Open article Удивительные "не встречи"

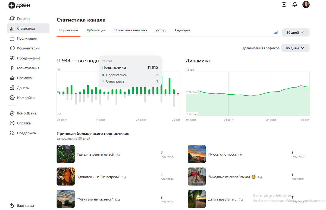point(99,177)
